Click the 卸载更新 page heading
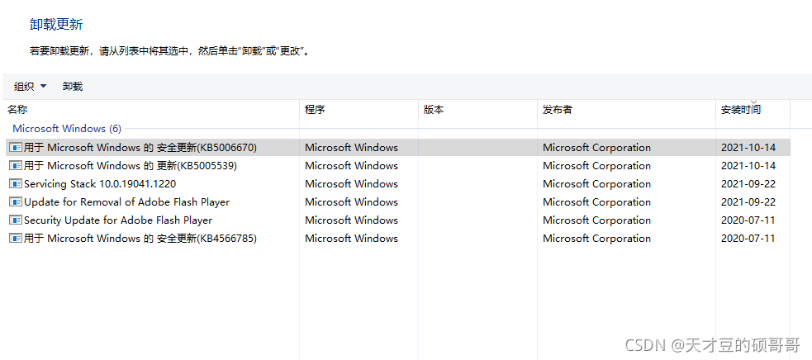The height and width of the screenshot is (360, 812). pos(56,24)
